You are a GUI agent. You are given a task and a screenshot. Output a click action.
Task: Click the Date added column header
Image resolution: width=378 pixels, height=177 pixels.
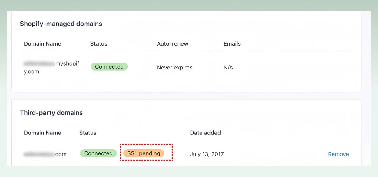point(205,133)
